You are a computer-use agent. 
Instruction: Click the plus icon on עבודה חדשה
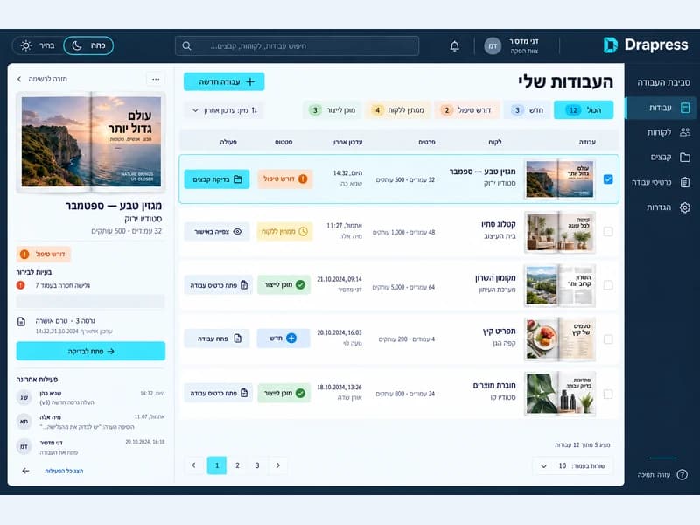pyautogui.click(x=250, y=81)
